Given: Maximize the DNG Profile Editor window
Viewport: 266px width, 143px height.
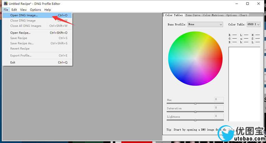Looking at the screenshot, I should tap(248, 3).
